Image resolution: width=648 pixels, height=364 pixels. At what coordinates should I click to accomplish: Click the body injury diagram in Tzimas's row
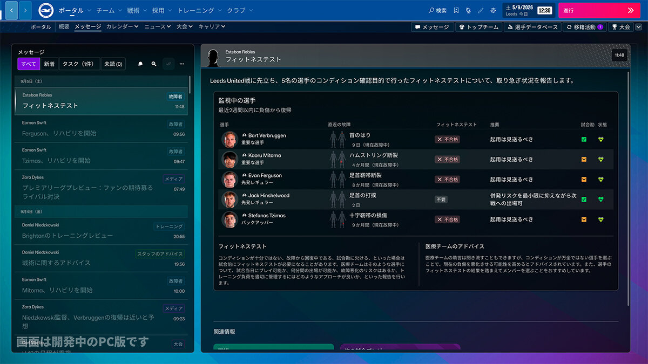point(337,219)
